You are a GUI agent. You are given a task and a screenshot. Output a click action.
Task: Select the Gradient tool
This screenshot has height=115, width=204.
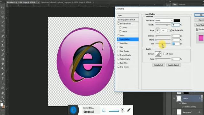pos(3,59)
